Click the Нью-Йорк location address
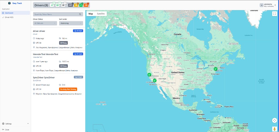This screenshot has width=279, height=132. pyautogui.click(x=57, y=70)
